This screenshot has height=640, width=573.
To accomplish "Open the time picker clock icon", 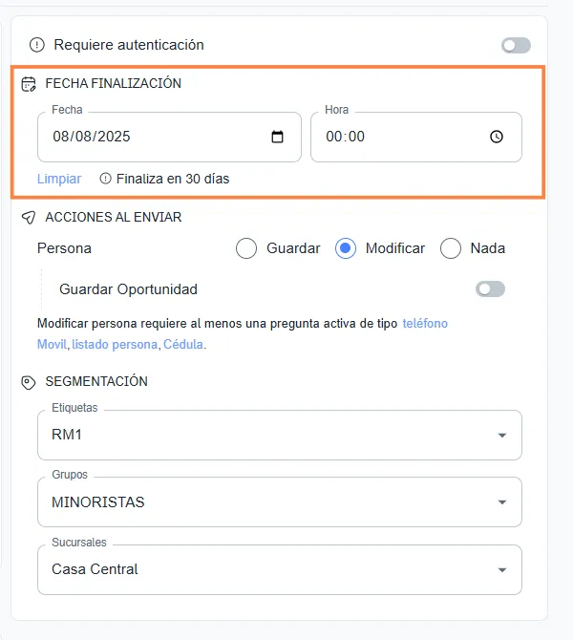I will click(x=497, y=137).
